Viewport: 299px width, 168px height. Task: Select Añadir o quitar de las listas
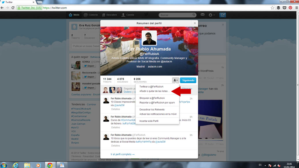tap(154, 91)
